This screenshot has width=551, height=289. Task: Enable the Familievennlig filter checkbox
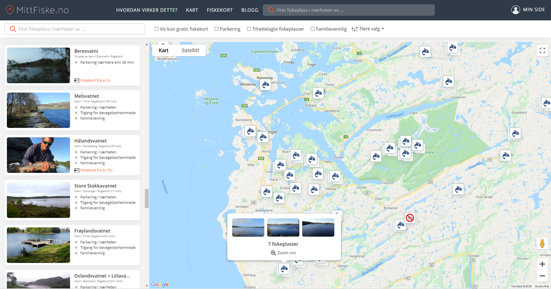point(313,29)
